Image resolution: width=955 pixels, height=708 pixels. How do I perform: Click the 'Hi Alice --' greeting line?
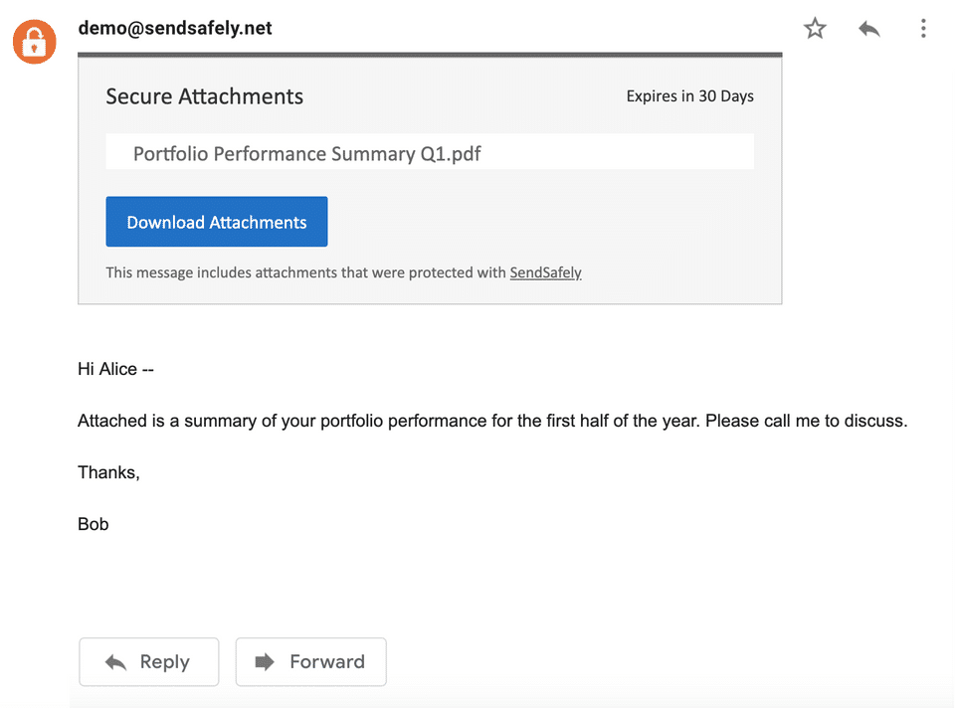(x=115, y=369)
